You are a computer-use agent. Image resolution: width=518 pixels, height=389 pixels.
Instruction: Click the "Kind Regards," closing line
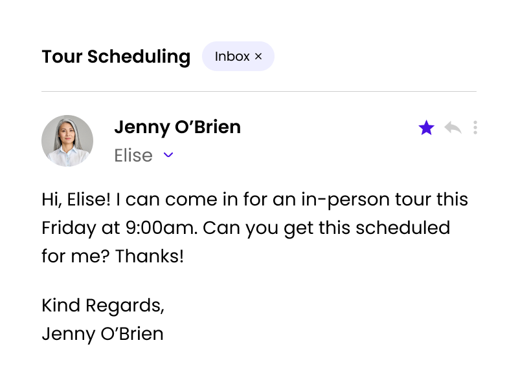[x=103, y=306]
